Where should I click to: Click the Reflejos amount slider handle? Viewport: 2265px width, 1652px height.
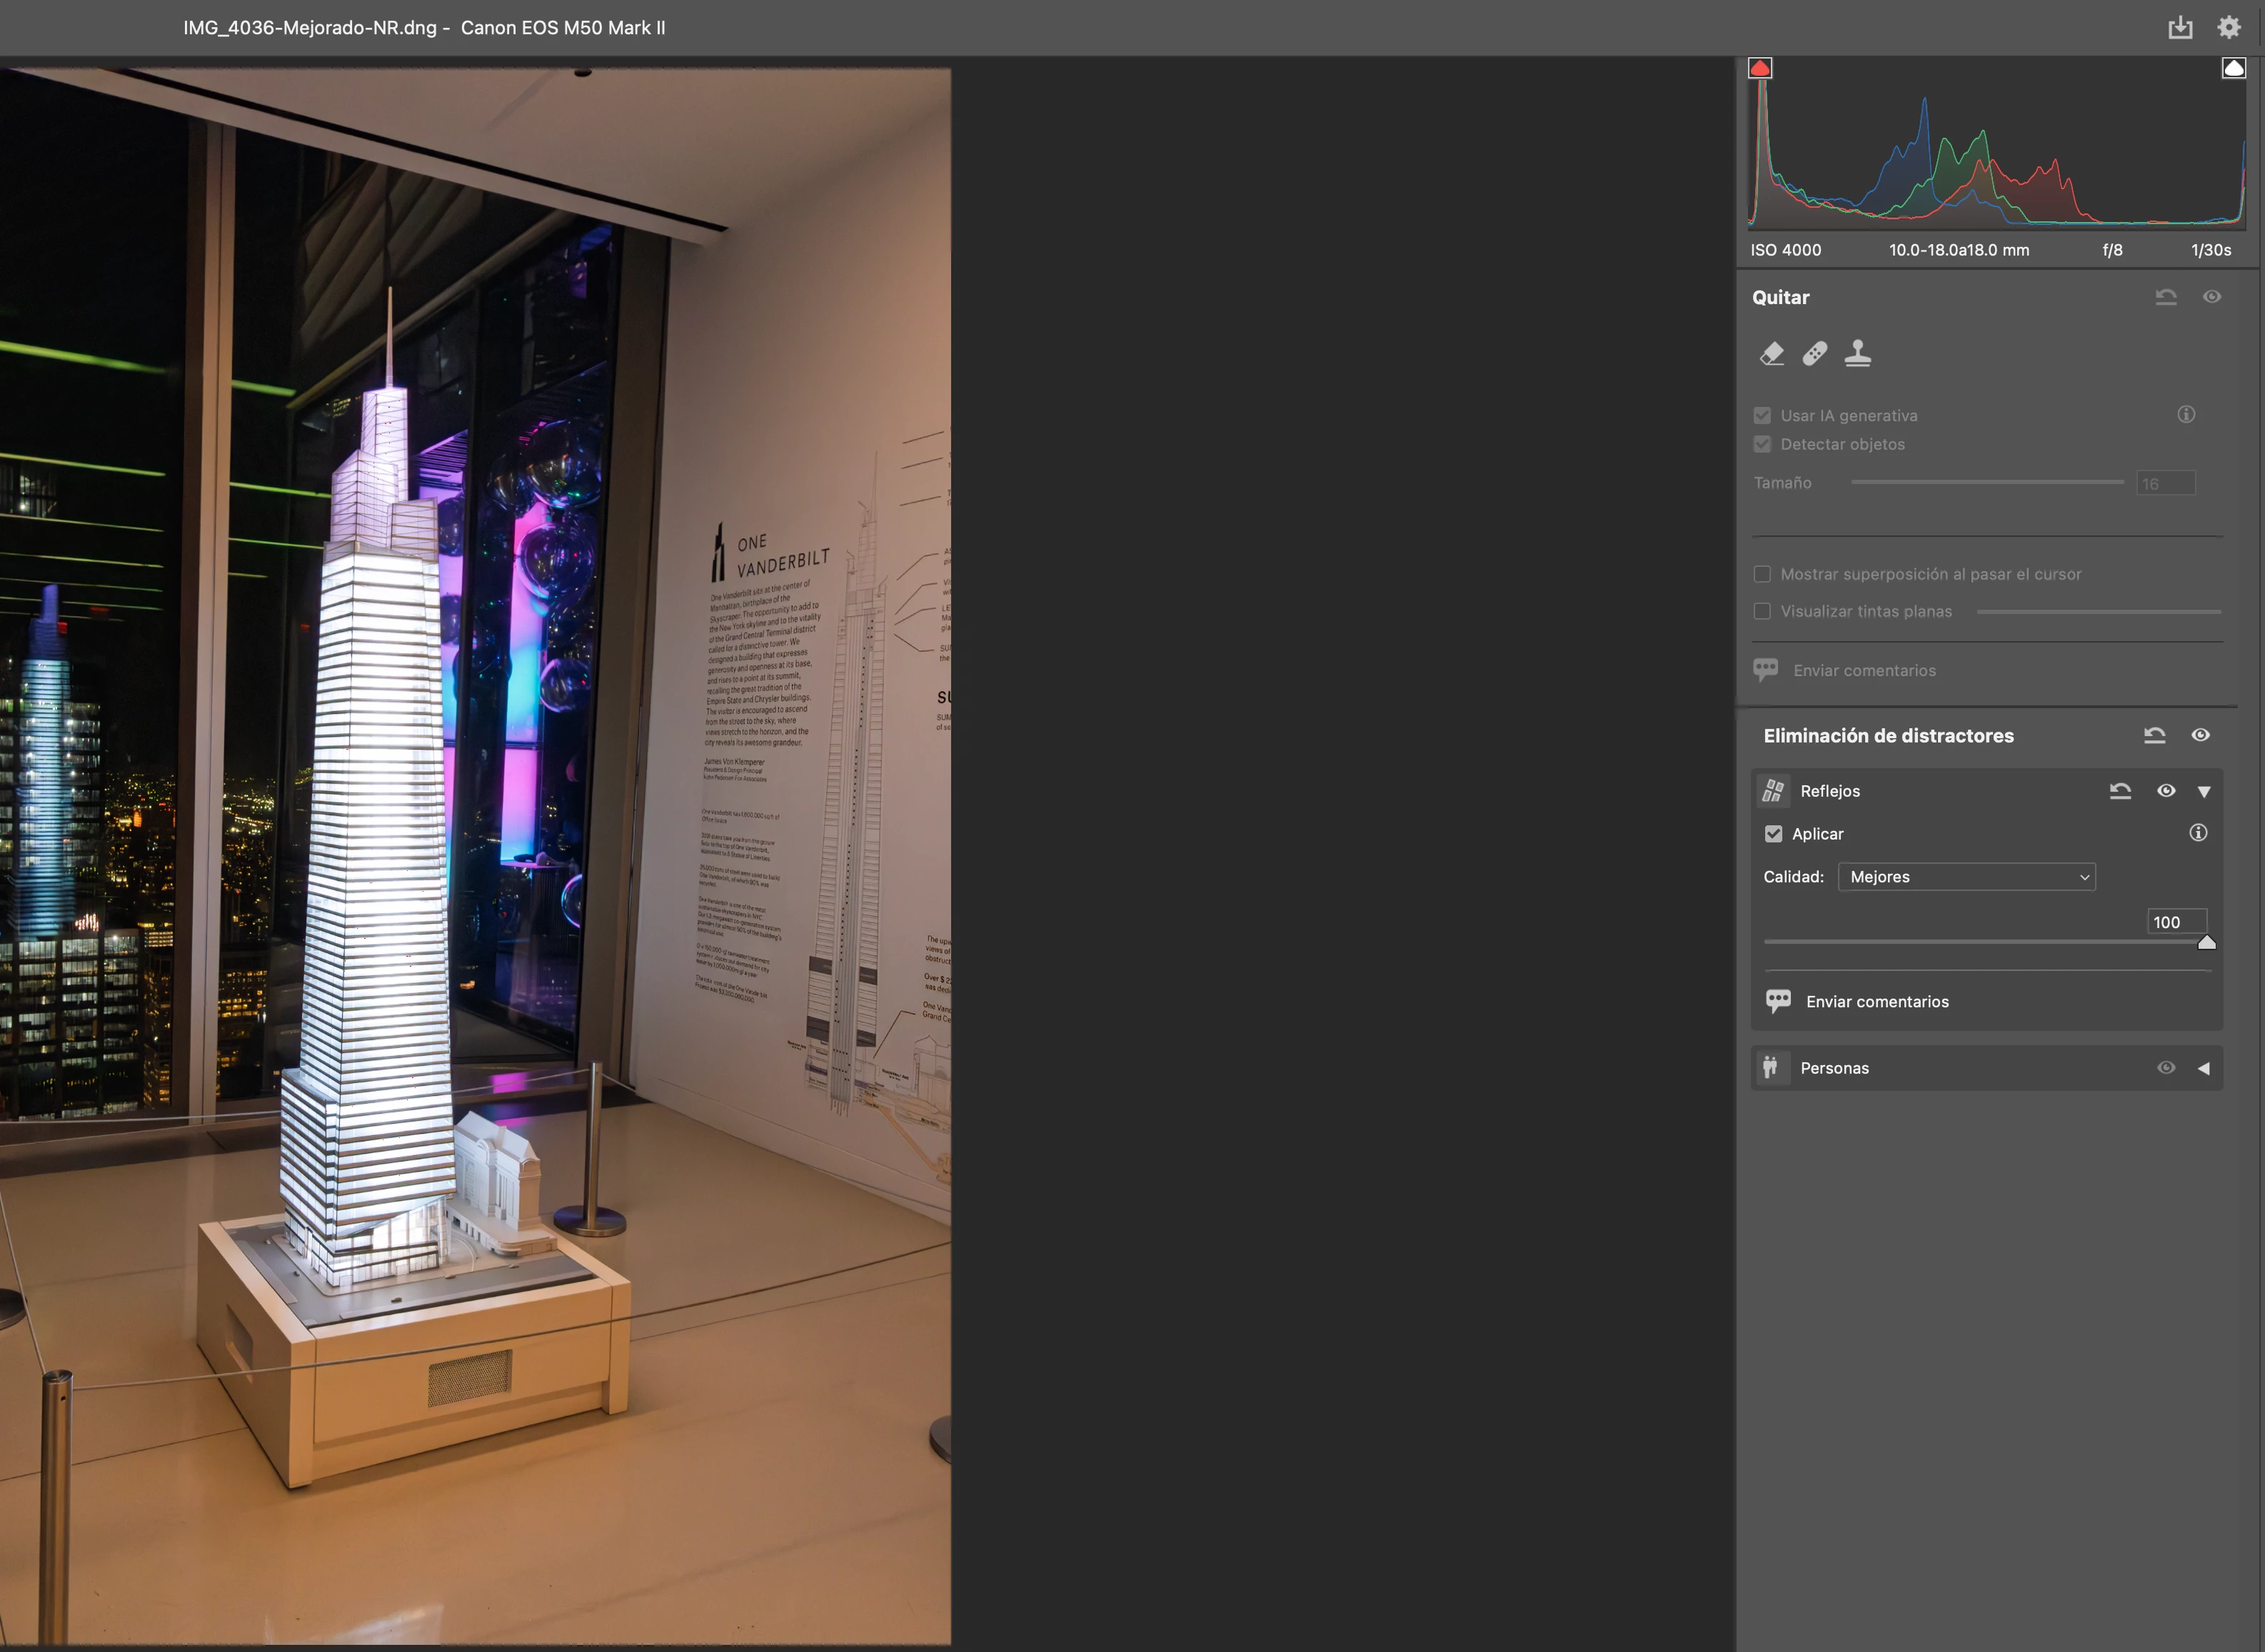point(2206,942)
